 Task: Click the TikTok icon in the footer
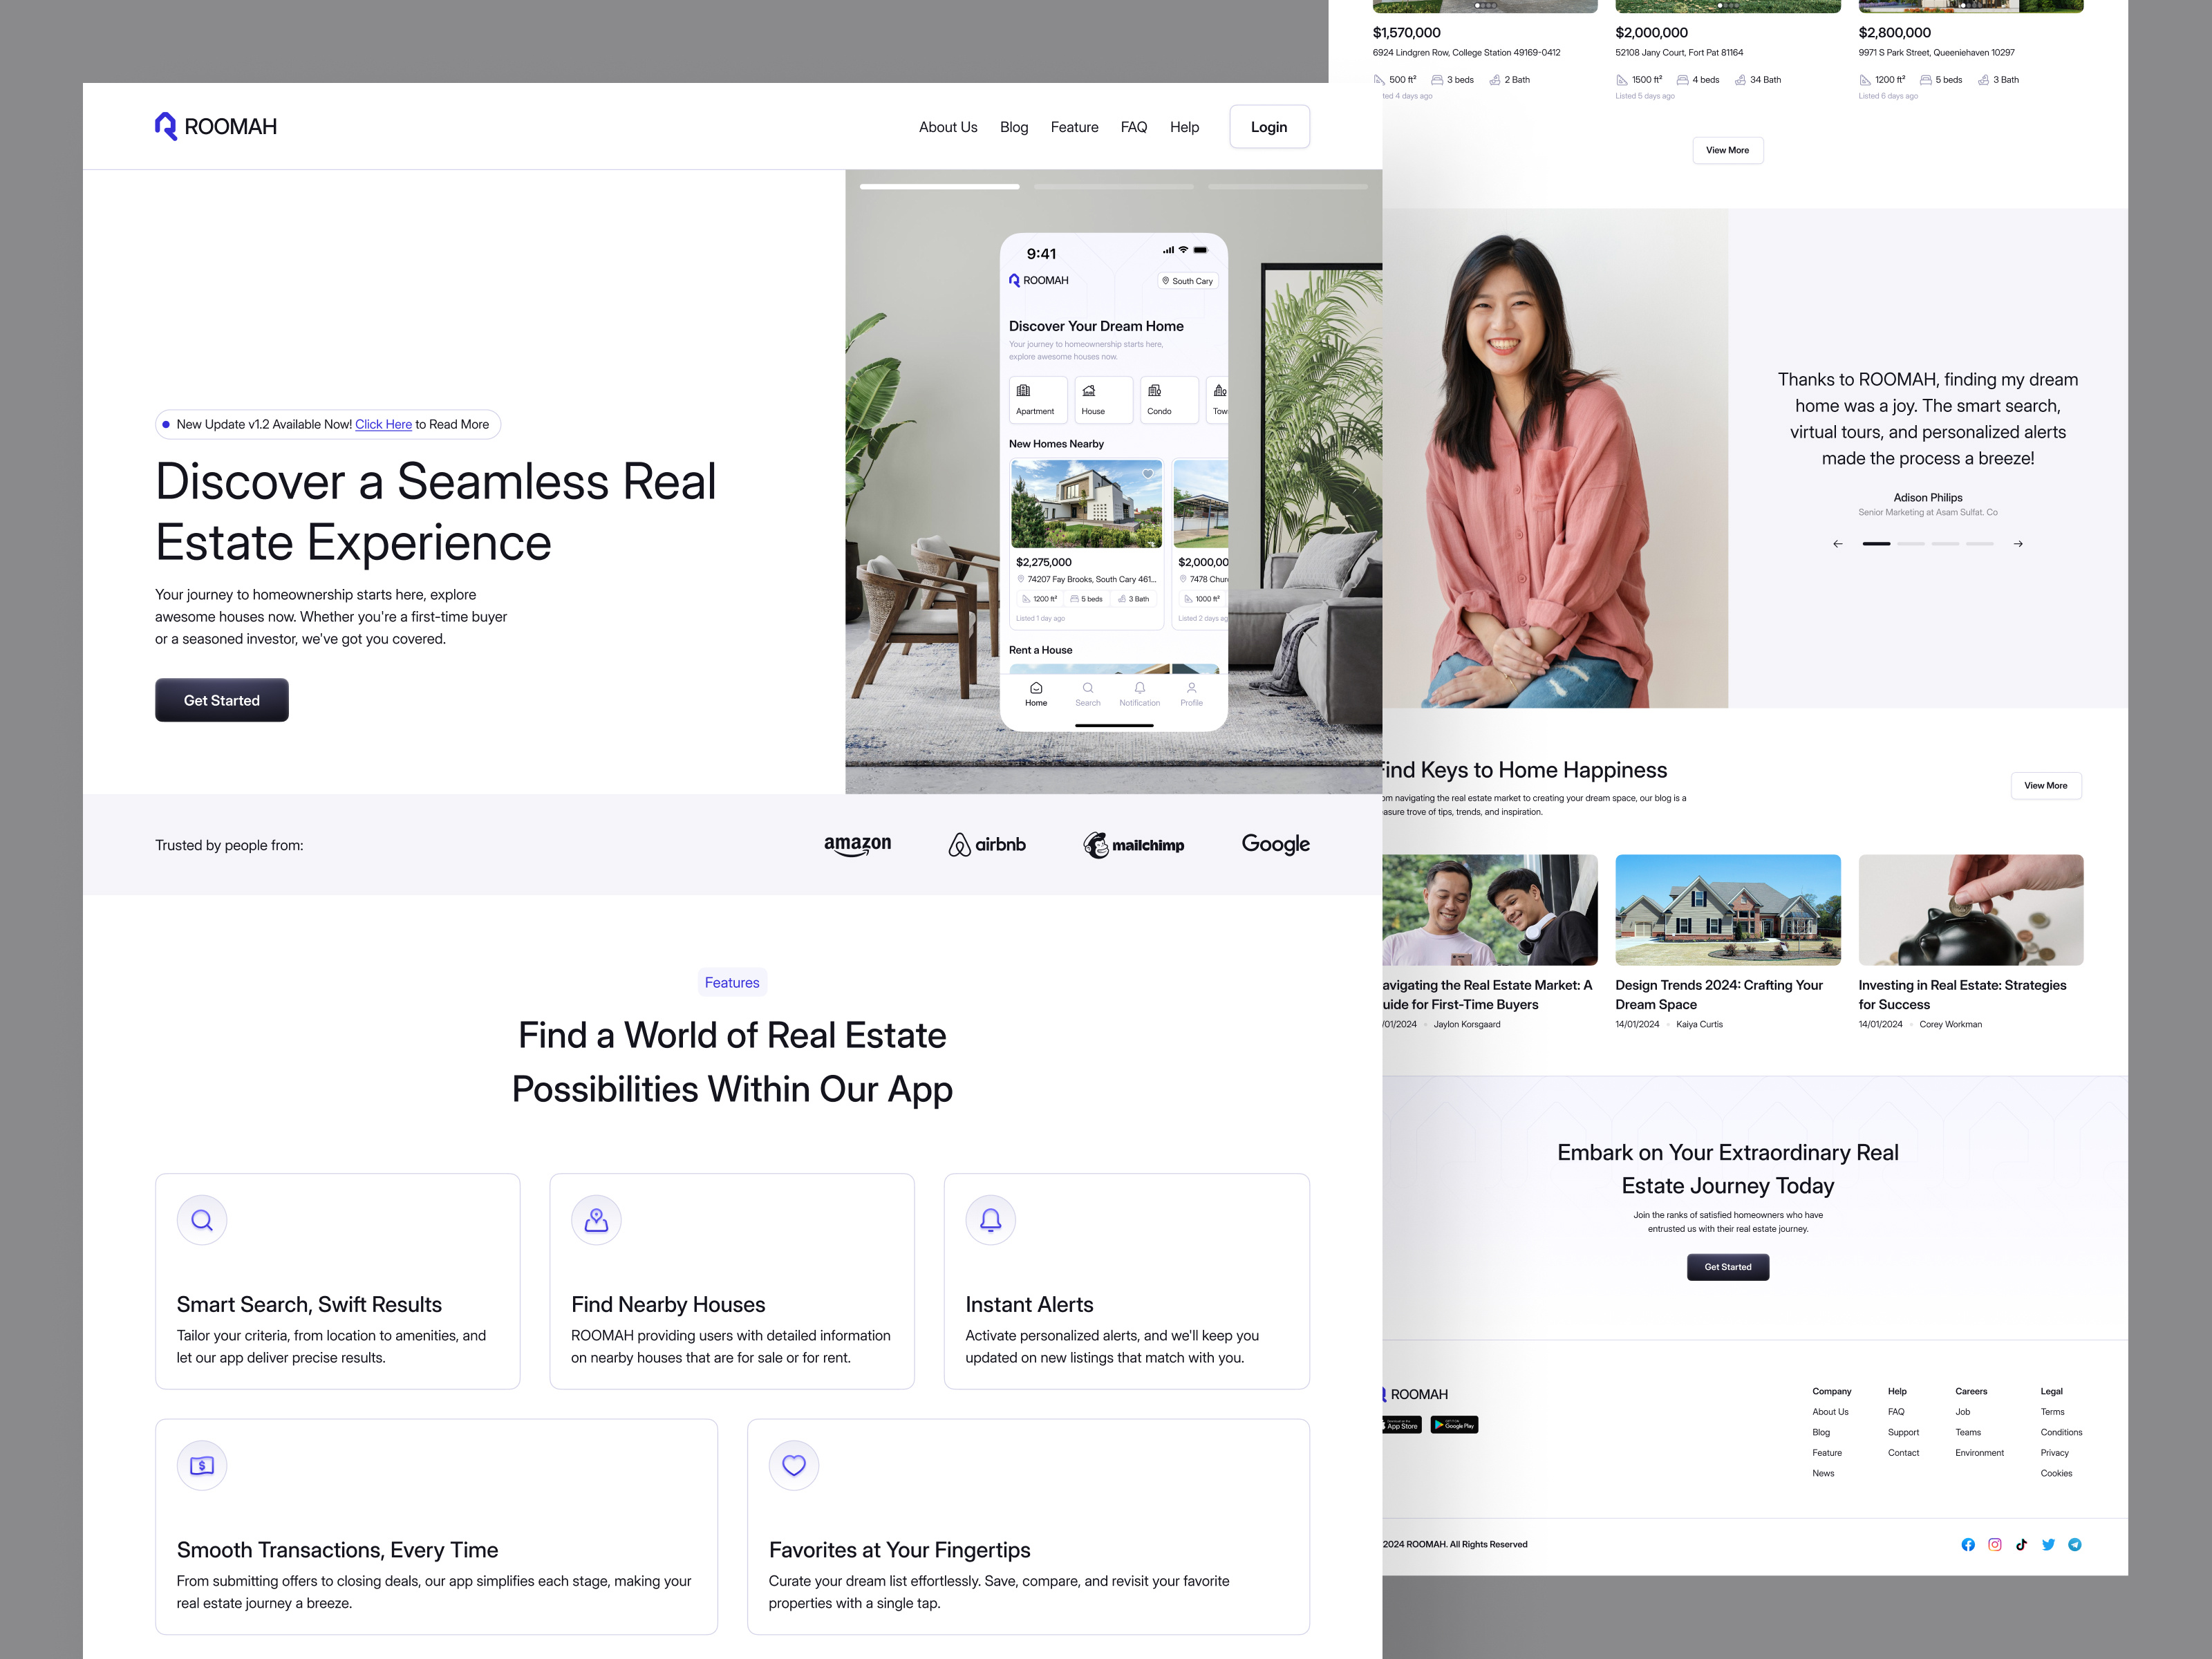click(x=2022, y=1545)
